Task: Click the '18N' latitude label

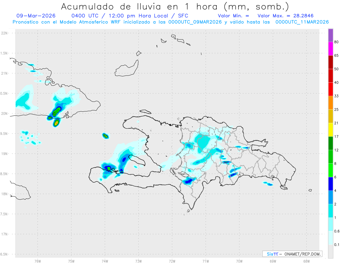Action: tap(5, 194)
